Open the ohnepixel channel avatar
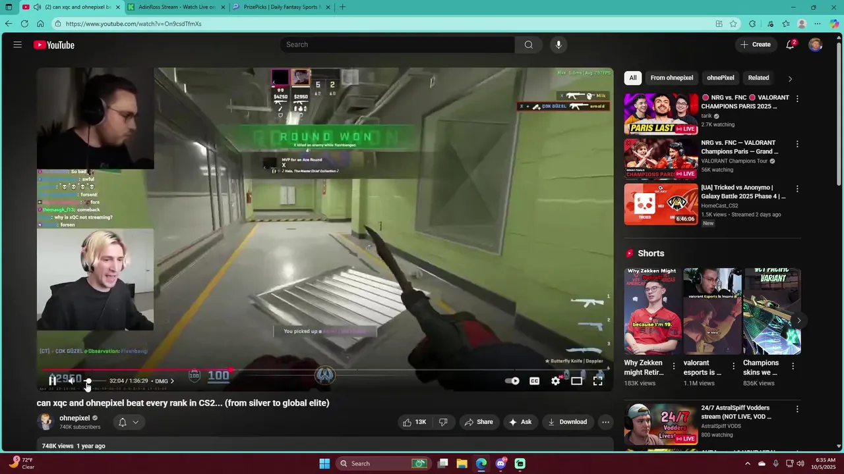The image size is (844, 474). pos(45,422)
